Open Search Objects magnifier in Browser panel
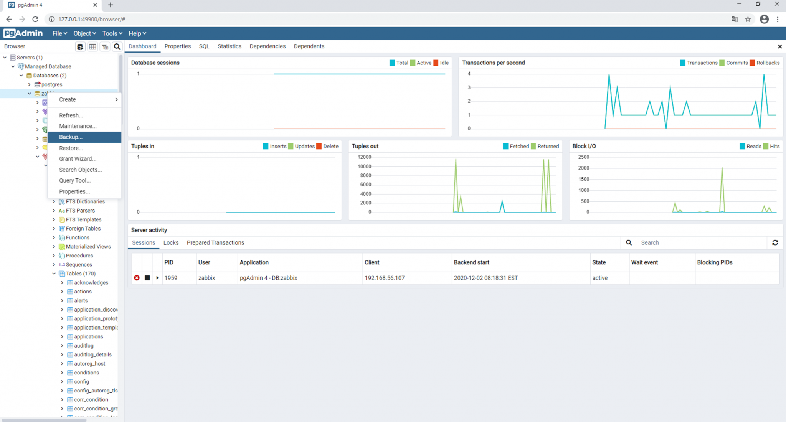 117,46
